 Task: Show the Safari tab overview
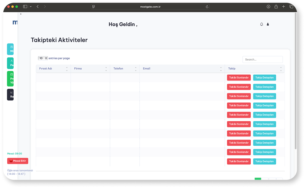291,7
